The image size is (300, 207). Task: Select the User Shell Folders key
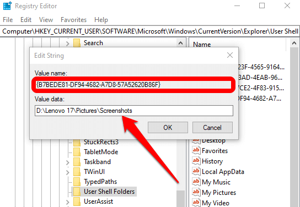109,192
